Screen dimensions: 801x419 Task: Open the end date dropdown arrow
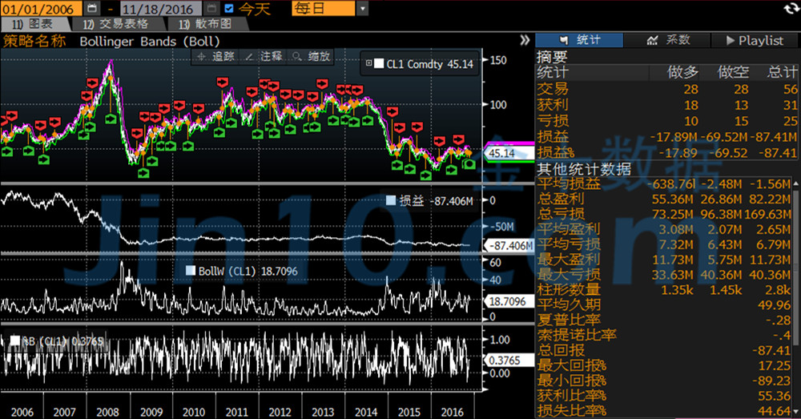[x=211, y=8]
